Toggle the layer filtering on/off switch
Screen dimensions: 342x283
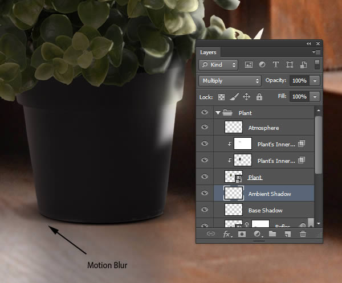pyautogui.click(x=317, y=65)
